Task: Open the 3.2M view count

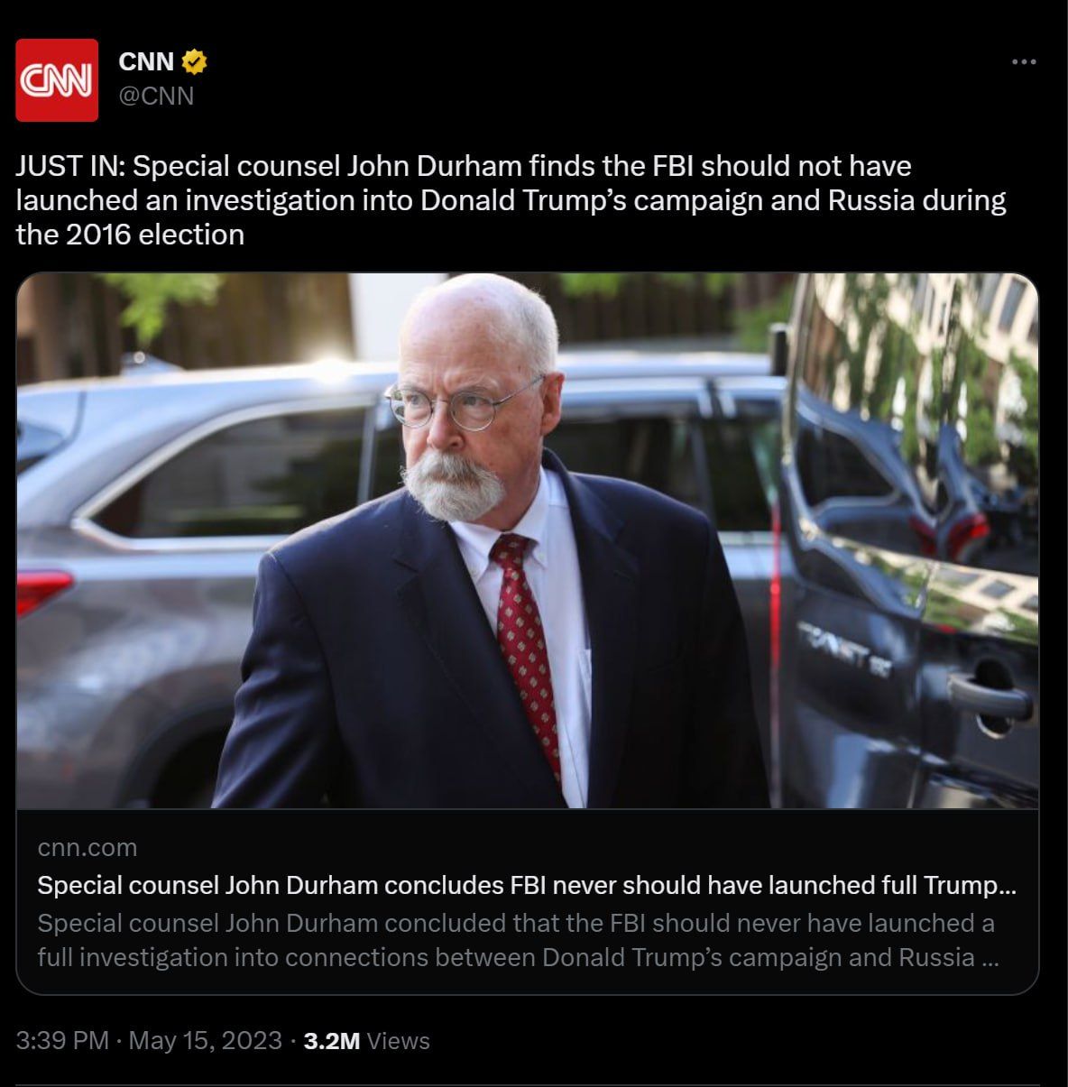Action: tap(332, 1041)
